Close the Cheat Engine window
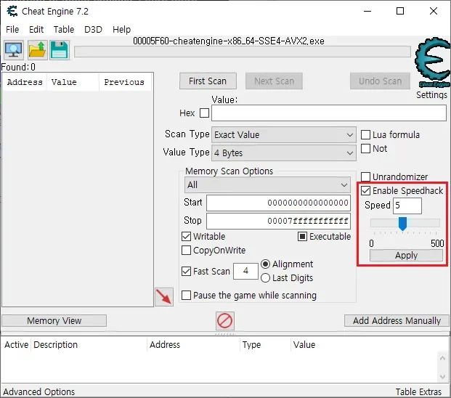 coord(434,11)
